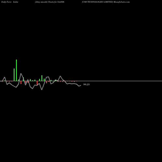Viewport: 162px width, 162px height.
Task: Click the '(2day smooth) Charts for 544896' text
Action: [50, 2]
